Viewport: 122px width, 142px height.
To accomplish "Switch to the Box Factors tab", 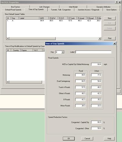I will click(16, 7).
